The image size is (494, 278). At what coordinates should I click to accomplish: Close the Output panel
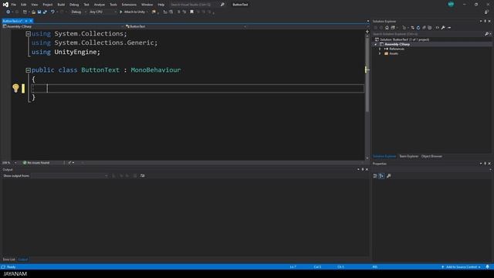pos(367,170)
